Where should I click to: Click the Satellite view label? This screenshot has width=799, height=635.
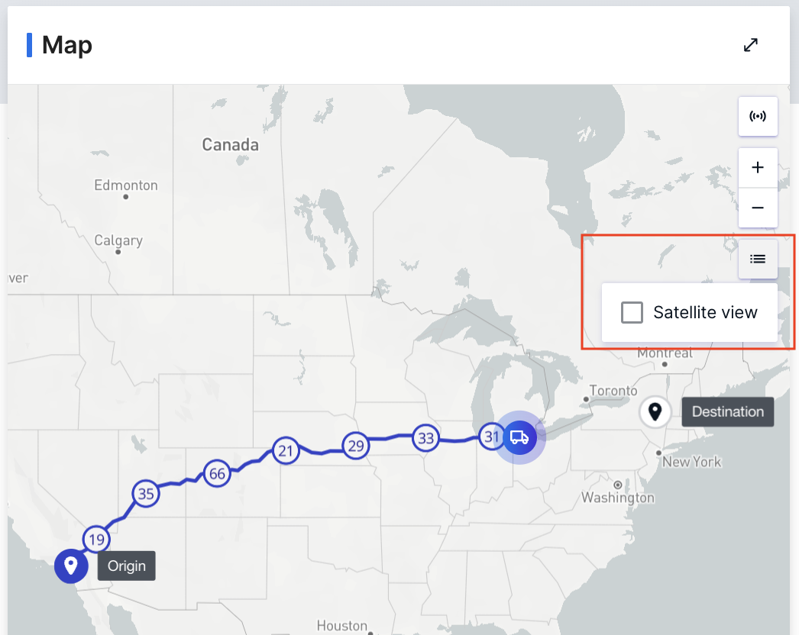pos(705,312)
